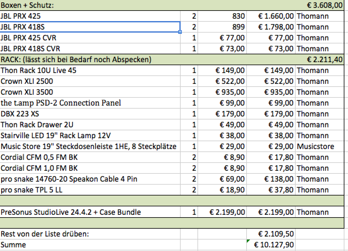Click the € 73,00 unit price for JBL PRX 418S CVR
The width and height of the screenshot is (348, 251).
[x=222, y=49]
